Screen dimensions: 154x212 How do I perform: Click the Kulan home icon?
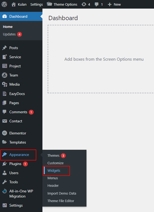click(x=13, y=5)
